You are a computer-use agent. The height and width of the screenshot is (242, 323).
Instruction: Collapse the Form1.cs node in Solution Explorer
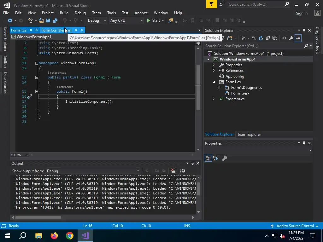pyautogui.click(x=214, y=82)
